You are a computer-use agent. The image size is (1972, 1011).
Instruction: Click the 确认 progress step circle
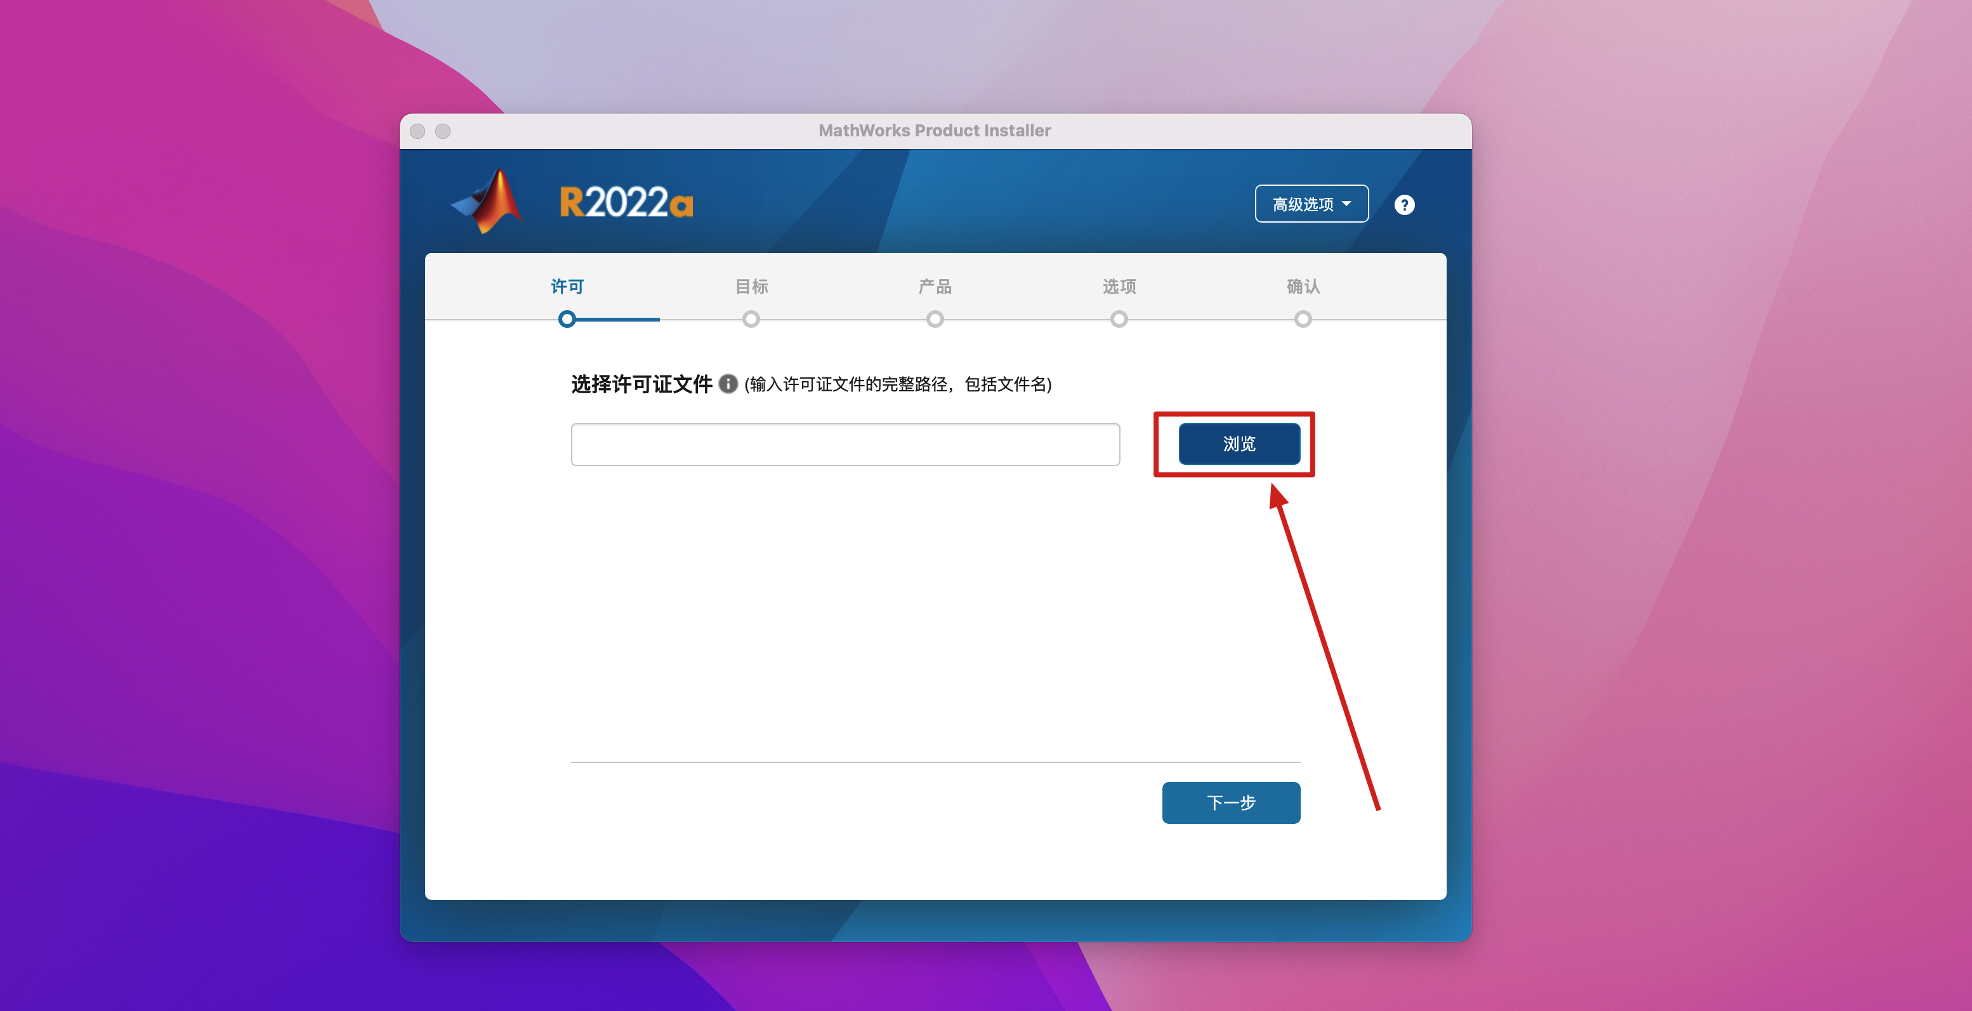pos(1303,319)
